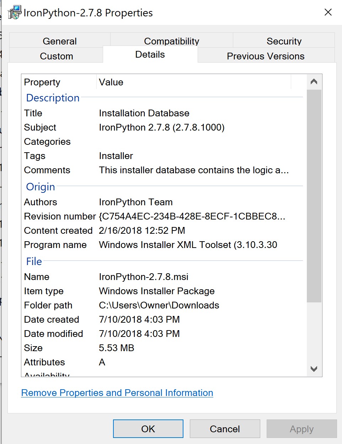
Task: Click the installer icon in the title bar
Action: click(15, 12)
